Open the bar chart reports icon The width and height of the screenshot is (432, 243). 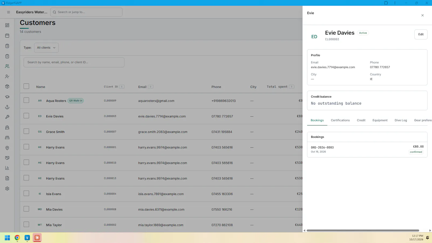7,168
